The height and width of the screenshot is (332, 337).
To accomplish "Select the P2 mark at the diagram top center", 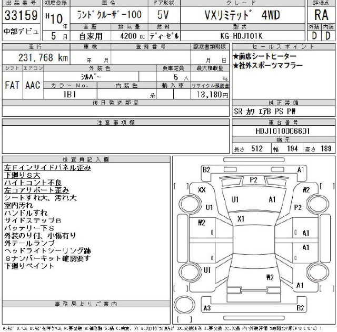I will click(253, 179).
